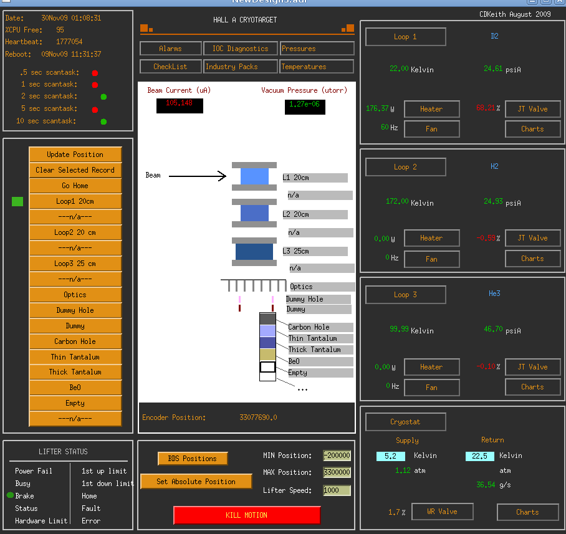Hit the red KILL MOTION button
This screenshot has height=534, width=566.
pos(247,515)
